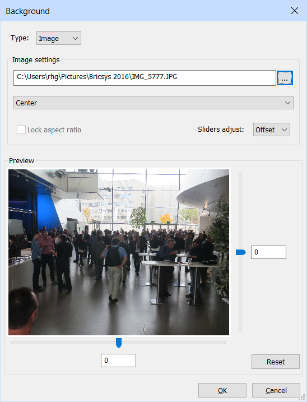Confirm the background with OK
The image size is (307, 402).
point(222,390)
